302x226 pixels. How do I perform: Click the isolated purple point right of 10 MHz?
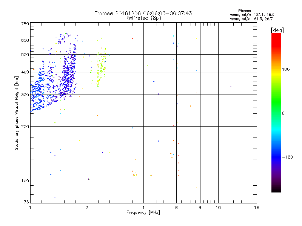[231, 87]
